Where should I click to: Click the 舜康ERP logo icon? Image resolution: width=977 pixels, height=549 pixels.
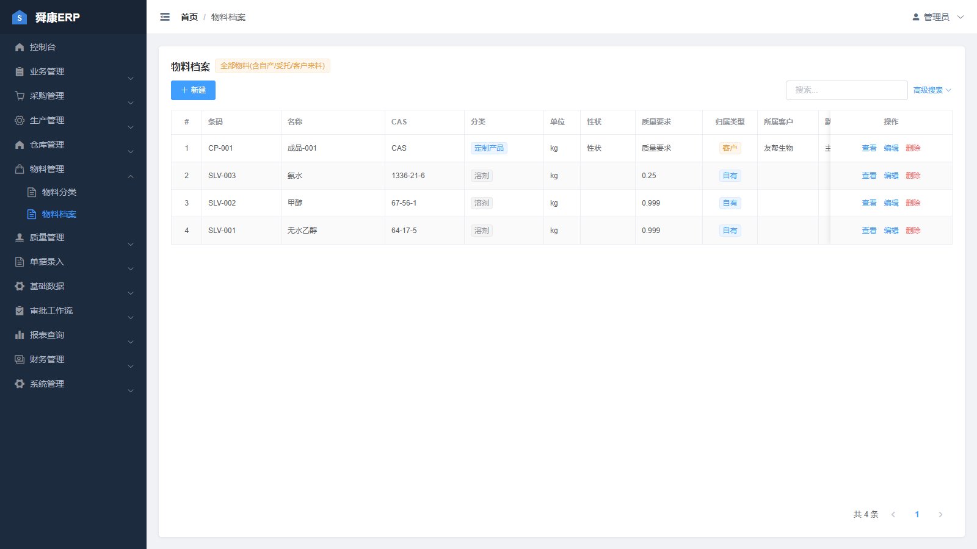click(x=20, y=17)
